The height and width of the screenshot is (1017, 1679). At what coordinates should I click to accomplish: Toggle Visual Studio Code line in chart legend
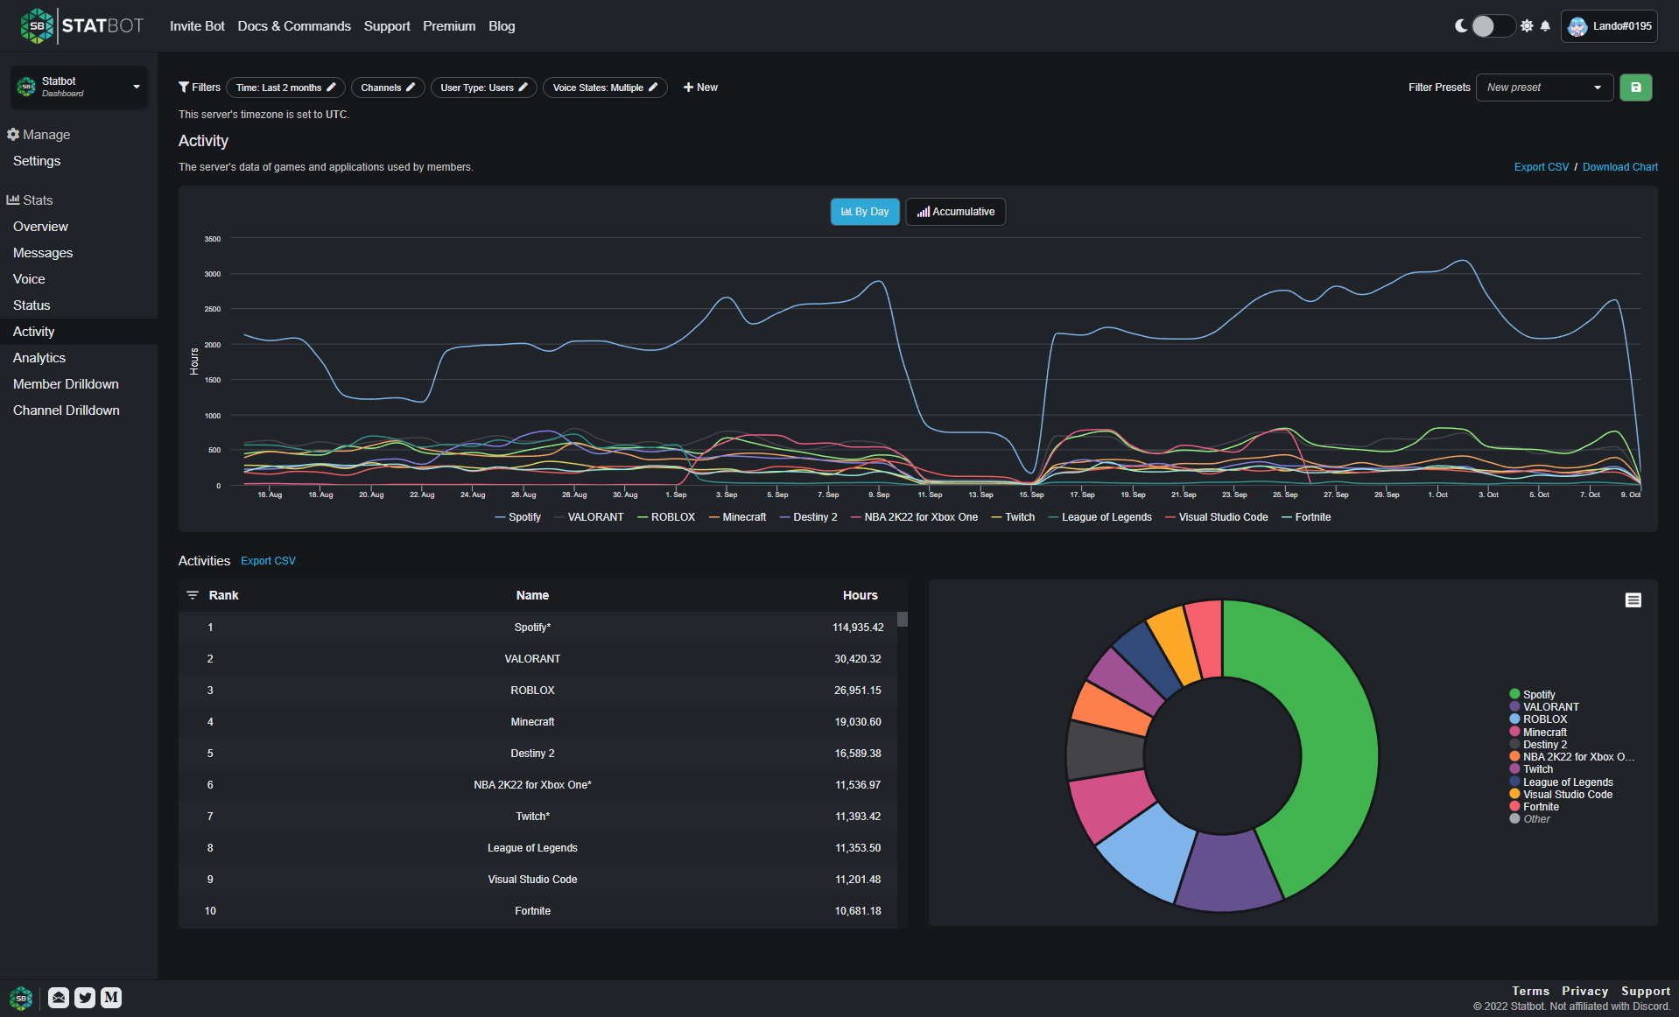point(1217,517)
